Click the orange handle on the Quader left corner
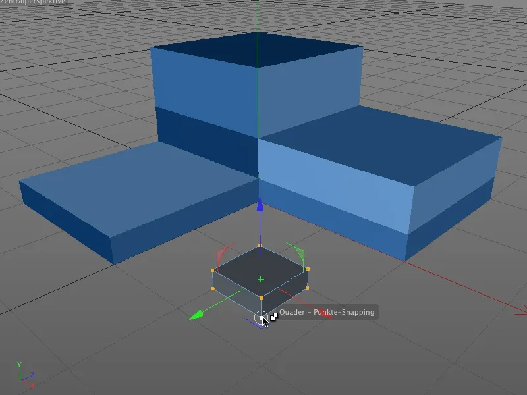The height and width of the screenshot is (395, 527). point(213,271)
